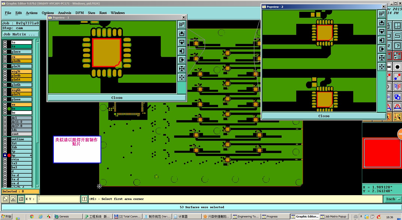Select the 'rout' layer row

(21, 134)
